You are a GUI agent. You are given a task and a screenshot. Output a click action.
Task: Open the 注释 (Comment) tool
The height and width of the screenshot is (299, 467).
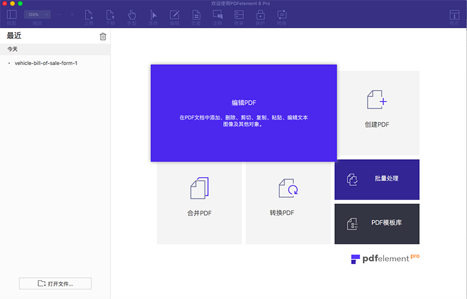tap(218, 15)
